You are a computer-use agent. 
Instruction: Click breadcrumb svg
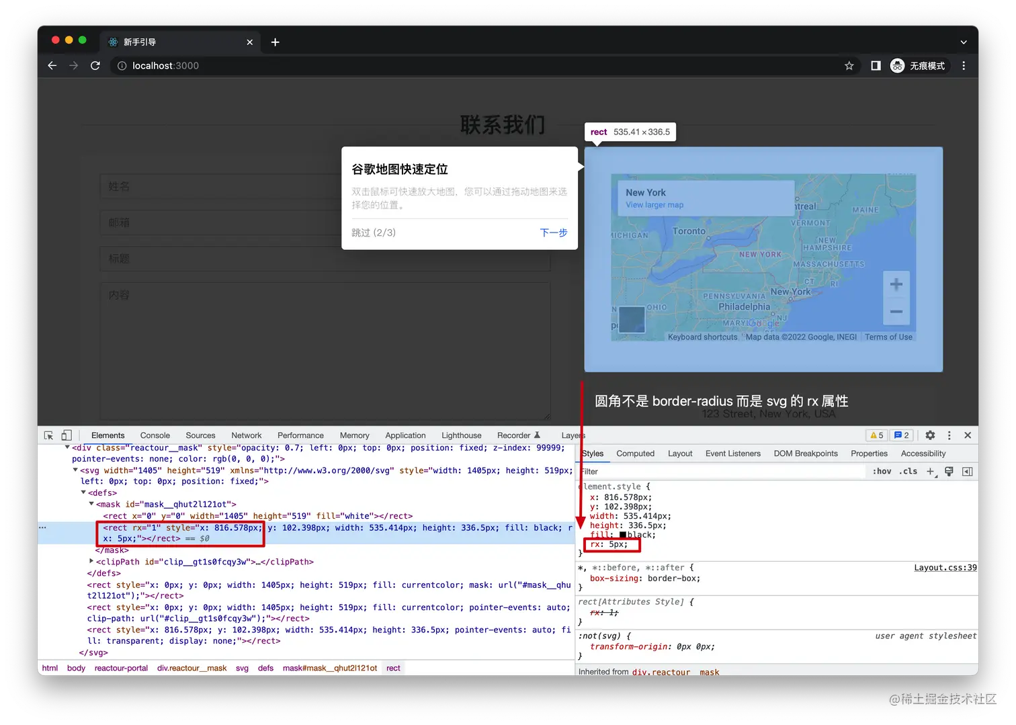coord(242,668)
